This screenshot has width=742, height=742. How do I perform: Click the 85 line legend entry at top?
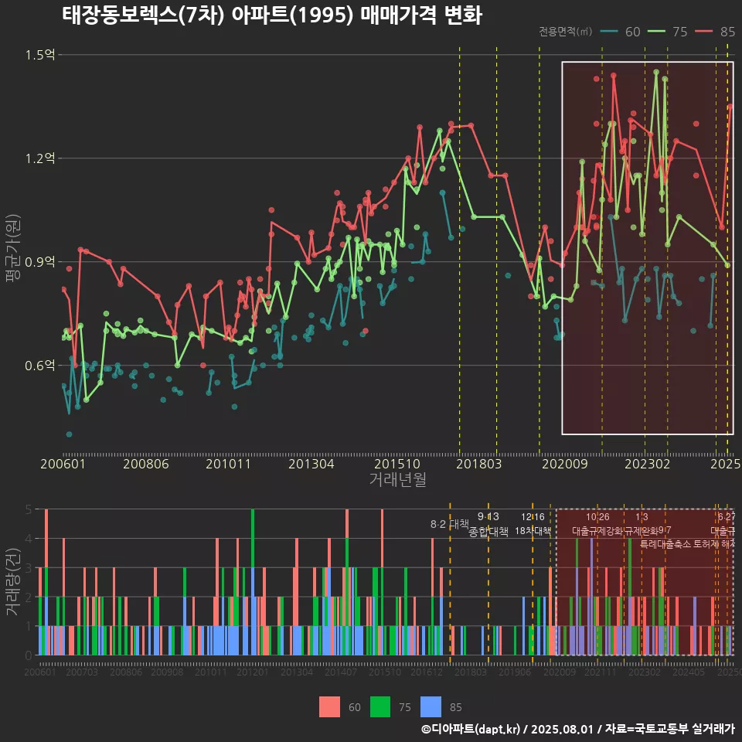715,32
